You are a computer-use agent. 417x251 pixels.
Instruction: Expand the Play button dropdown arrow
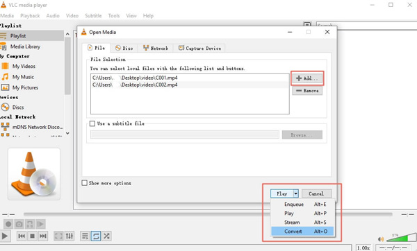pos(296,193)
